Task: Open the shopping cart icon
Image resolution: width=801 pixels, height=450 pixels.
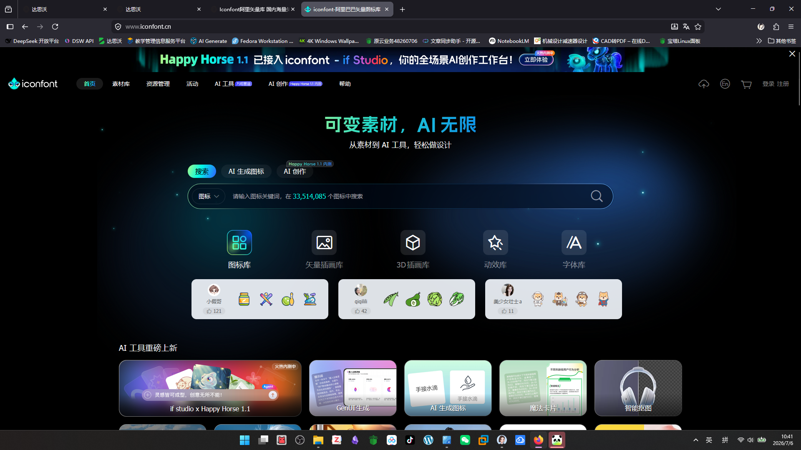Action: pyautogui.click(x=746, y=84)
